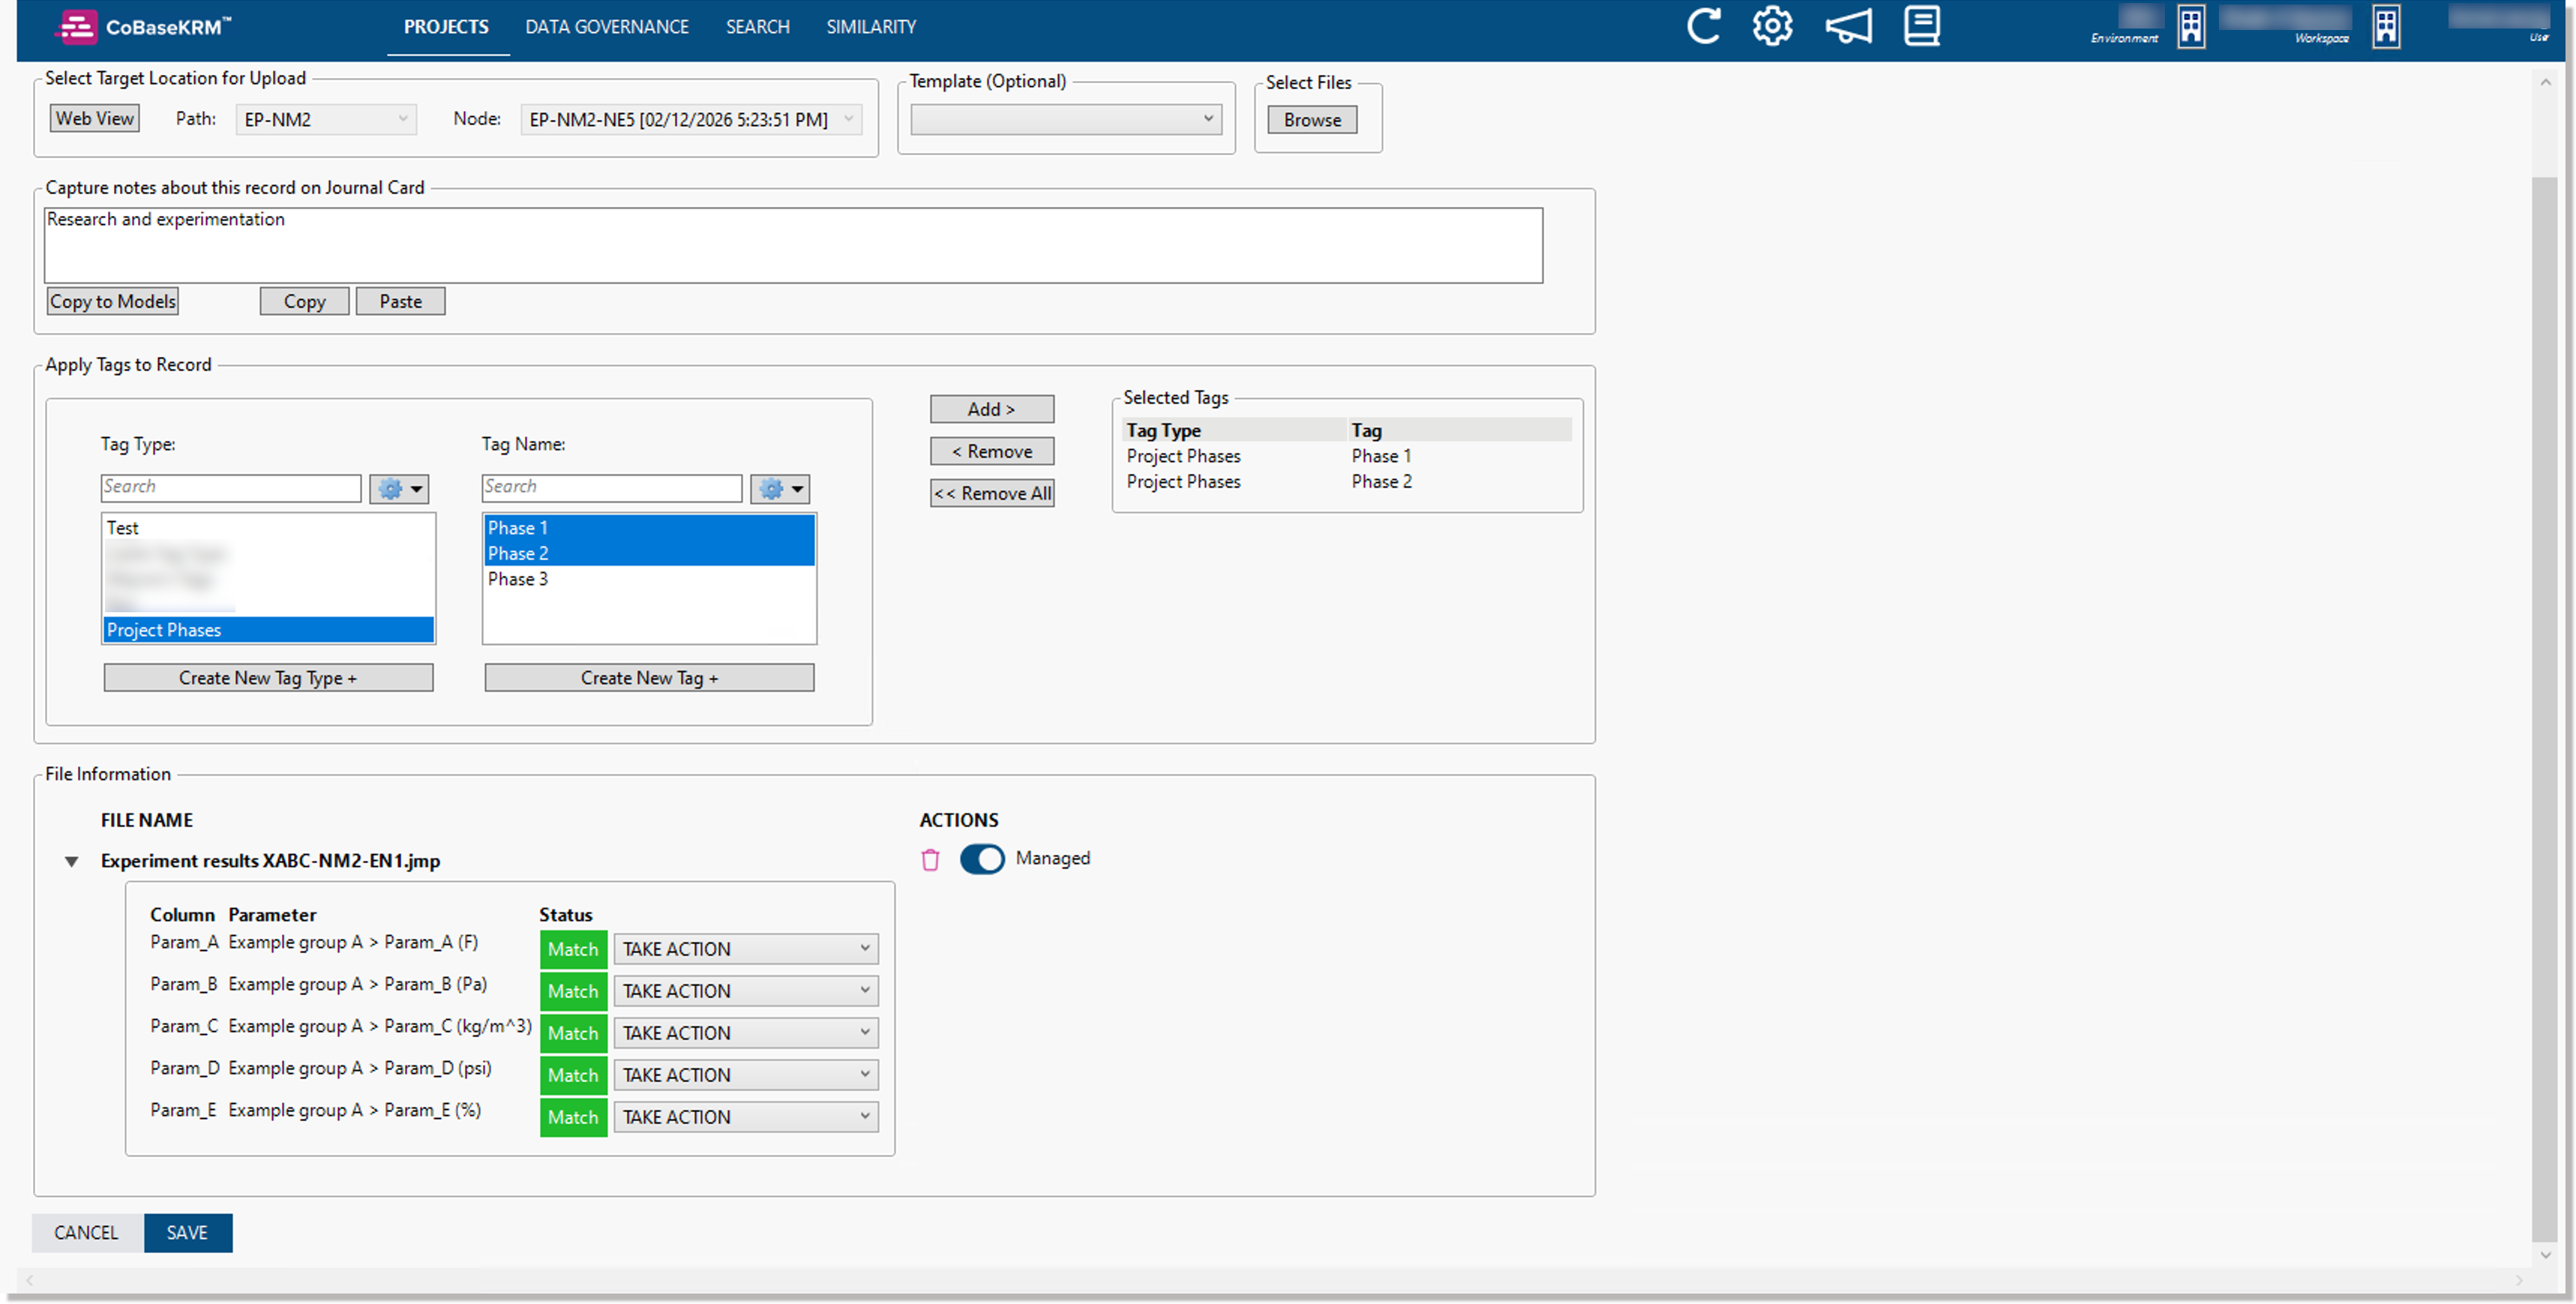Screen dimensions: 2576x1304
Task: Switch to the PROJECTS tab
Action: click(x=446, y=27)
